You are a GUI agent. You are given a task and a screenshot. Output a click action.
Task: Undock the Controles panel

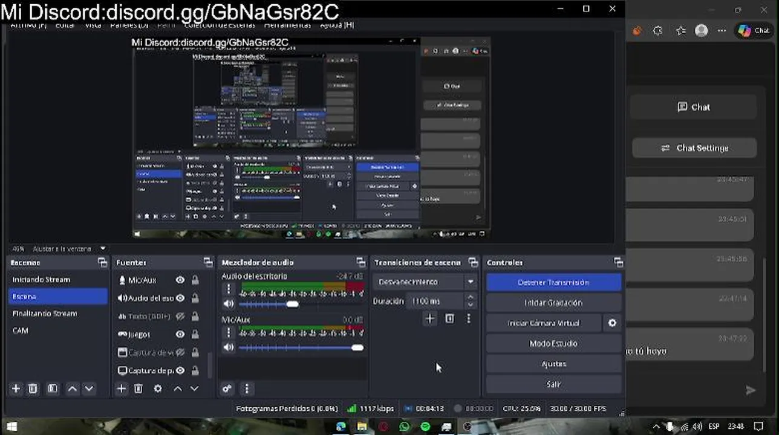(x=618, y=262)
